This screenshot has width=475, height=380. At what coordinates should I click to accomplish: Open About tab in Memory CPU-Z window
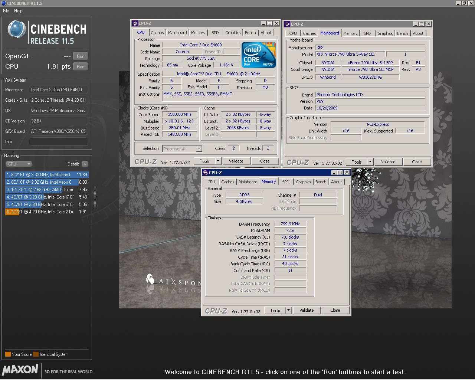[337, 182]
